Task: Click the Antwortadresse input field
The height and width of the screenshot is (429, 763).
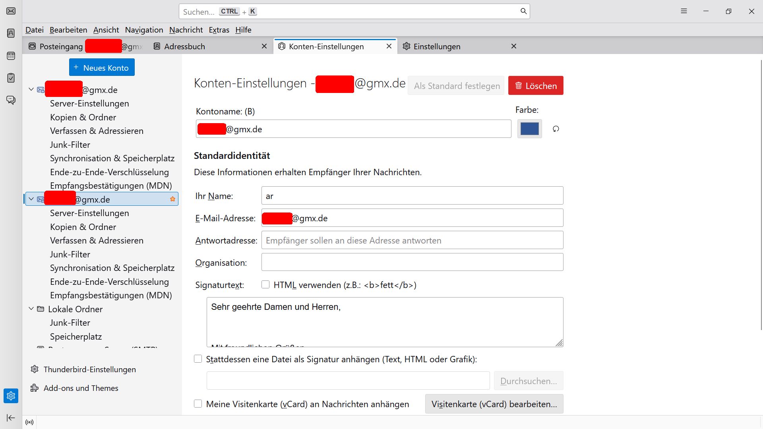Action: point(412,240)
